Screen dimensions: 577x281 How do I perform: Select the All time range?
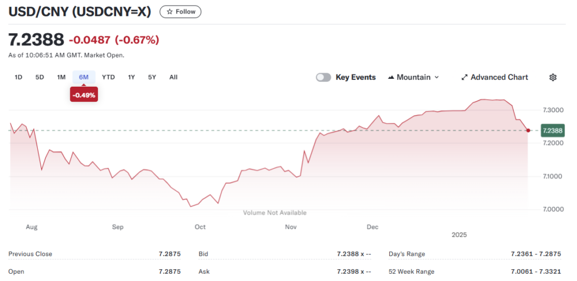tap(174, 77)
